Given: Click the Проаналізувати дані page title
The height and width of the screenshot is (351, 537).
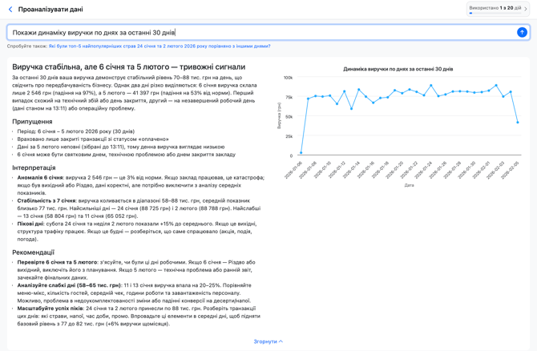Looking at the screenshot, I should tap(50, 10).
